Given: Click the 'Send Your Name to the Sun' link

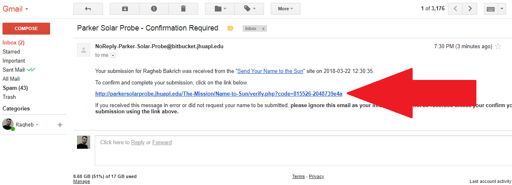Looking at the screenshot, I should tap(270, 71).
